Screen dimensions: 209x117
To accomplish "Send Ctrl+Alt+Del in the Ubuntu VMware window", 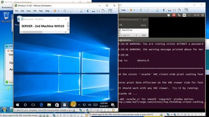I will coord(141,10).
